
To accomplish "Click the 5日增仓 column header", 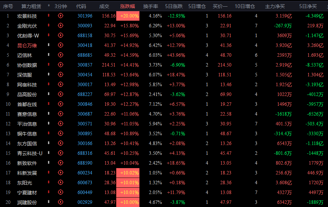I will 197,6.
